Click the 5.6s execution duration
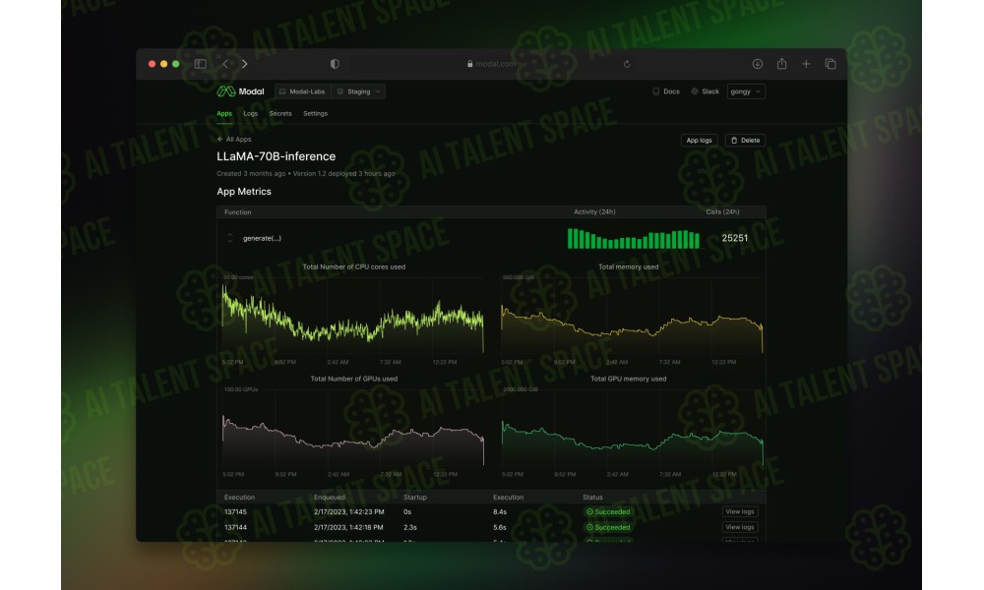Image resolution: width=984 pixels, height=590 pixels. tap(500, 527)
